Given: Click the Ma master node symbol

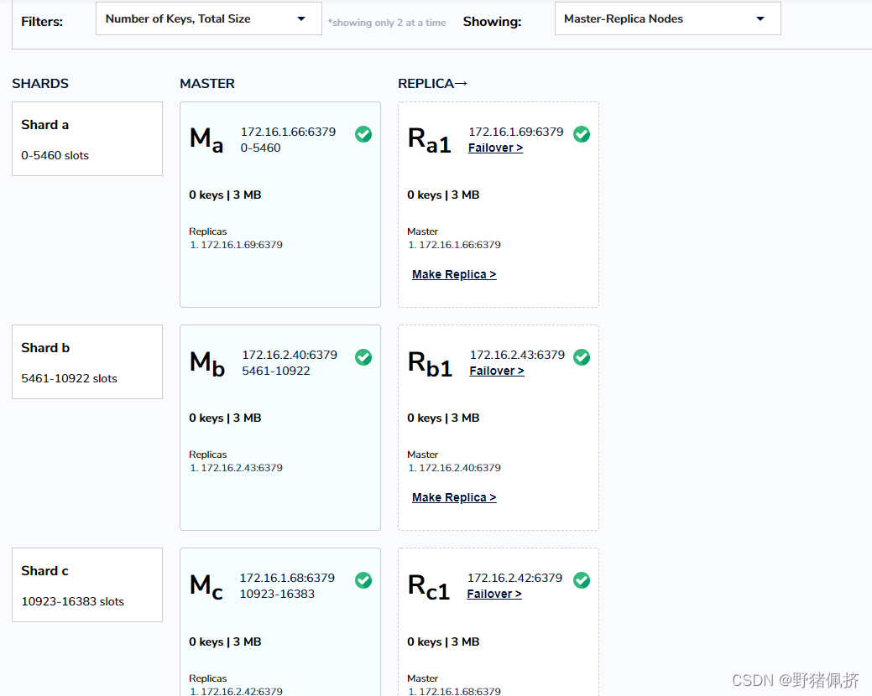Looking at the screenshot, I should [x=206, y=139].
